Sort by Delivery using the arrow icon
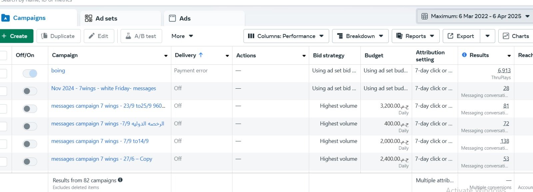 click(x=201, y=55)
